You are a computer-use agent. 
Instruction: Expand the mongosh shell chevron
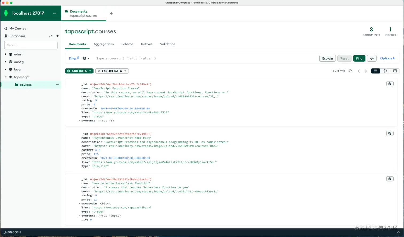[x=398, y=232]
